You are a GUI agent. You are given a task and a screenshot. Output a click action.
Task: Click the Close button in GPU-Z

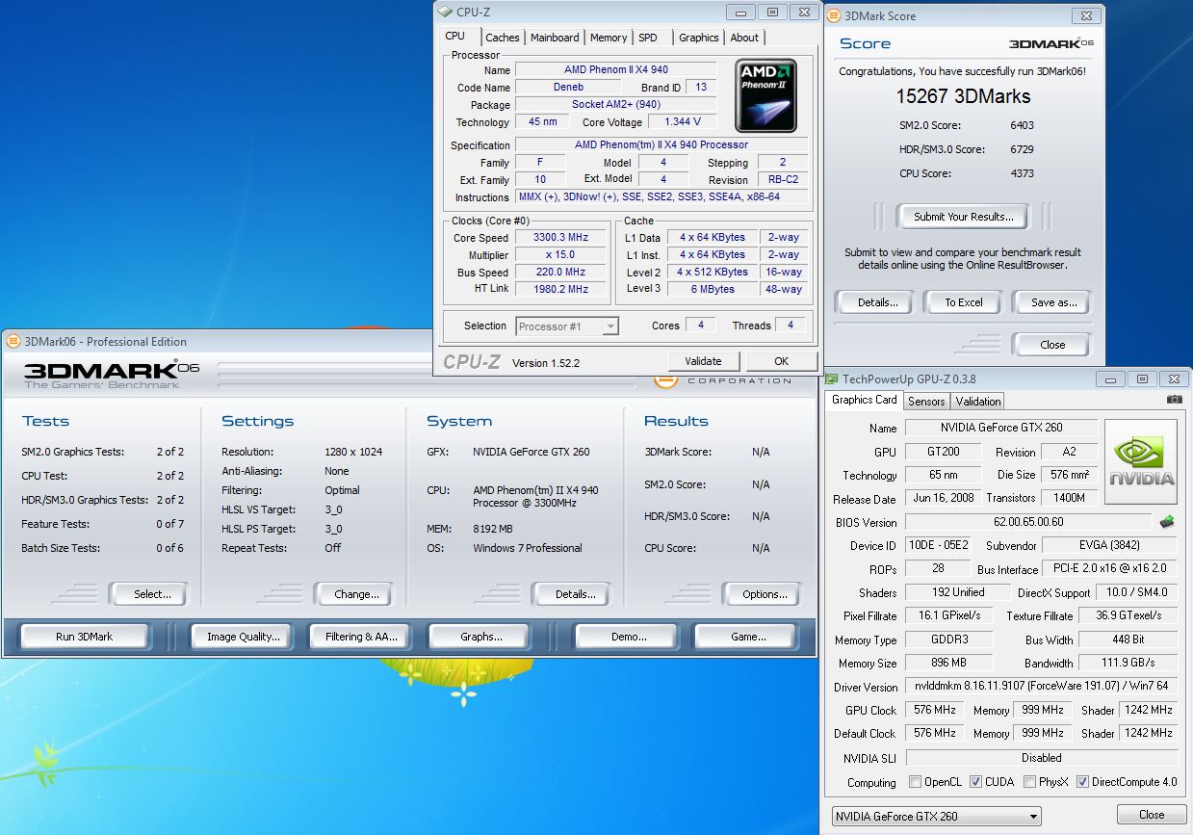[1152, 815]
